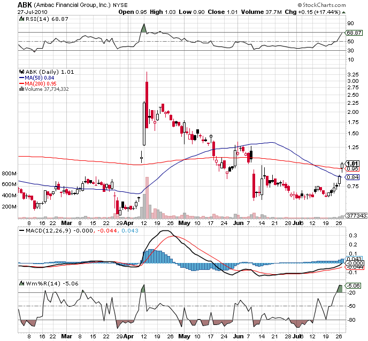Viewport: 368px width, 341px height.
Task: Click the ABK ticker symbol title
Action: click(25, 5)
